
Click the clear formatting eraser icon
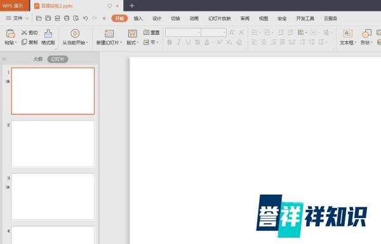pos(239,42)
